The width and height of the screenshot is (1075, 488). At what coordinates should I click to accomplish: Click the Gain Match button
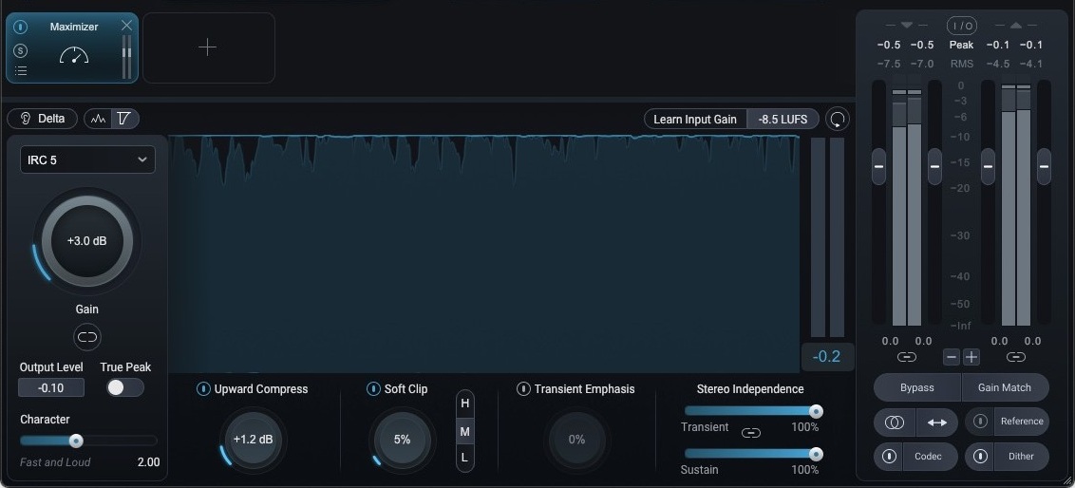point(1005,387)
